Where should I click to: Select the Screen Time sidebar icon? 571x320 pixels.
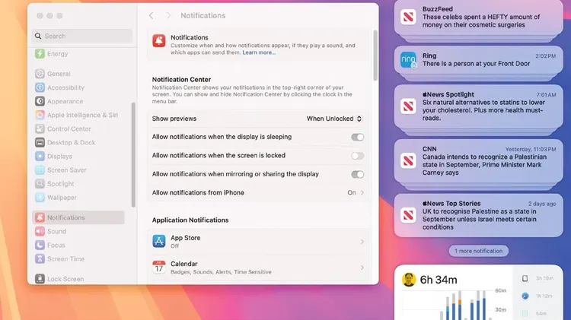coord(40,259)
